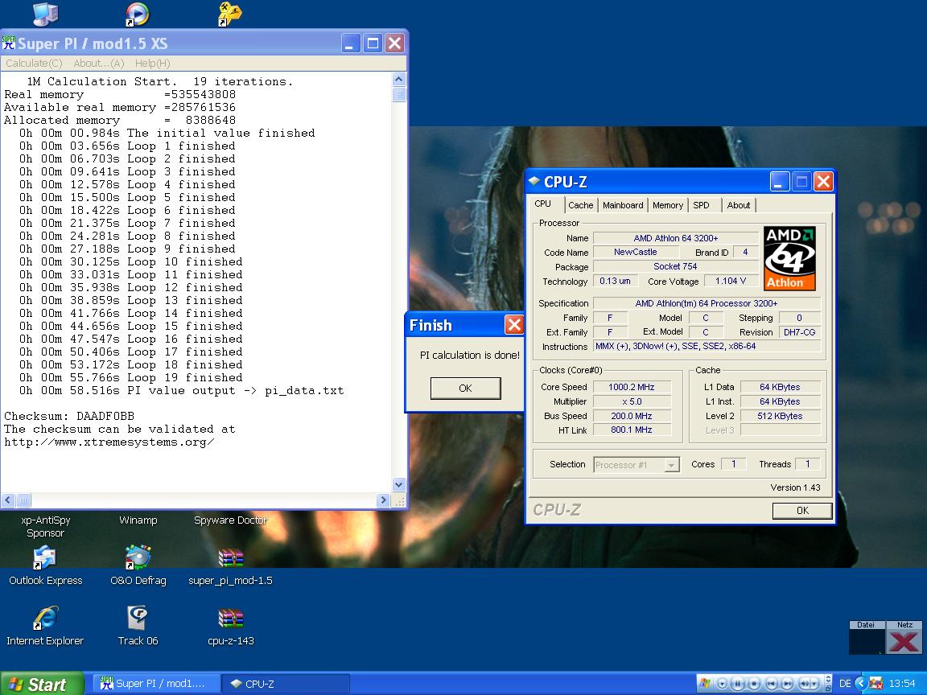Select the yellow hexagon tools desktop shortcut
The height and width of the screenshot is (695, 927).
tap(229, 14)
